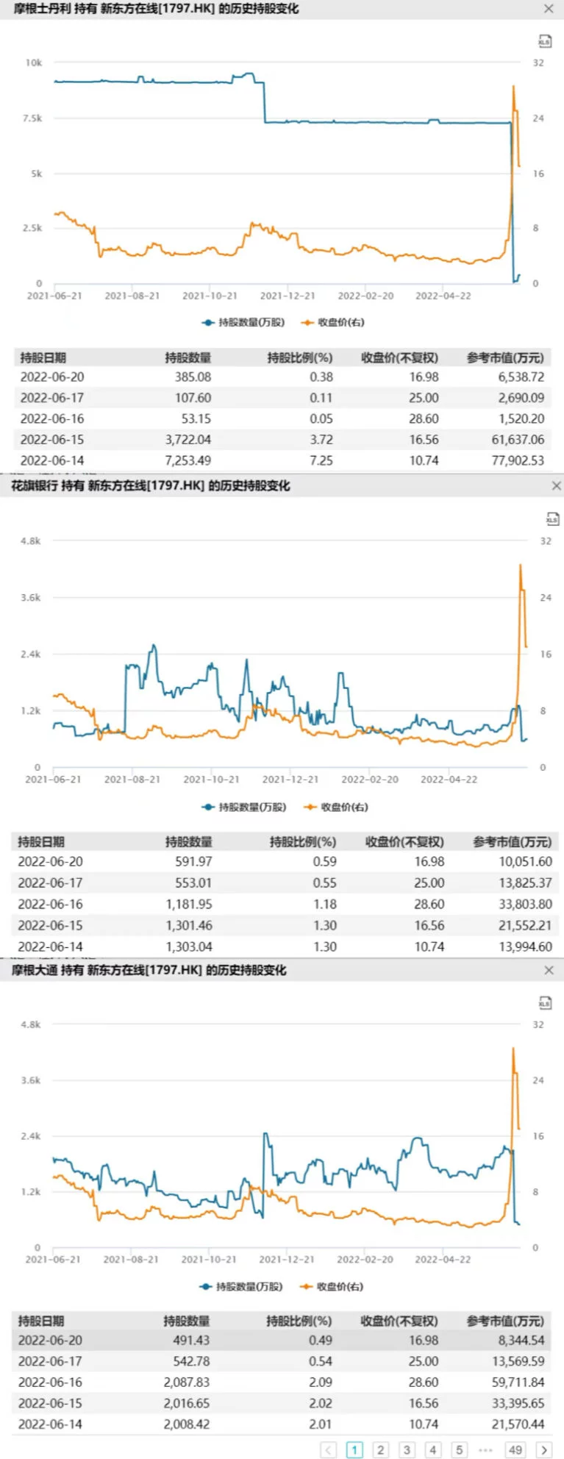Select market value 77,902.53 cell
The image size is (564, 1459).
518,460
